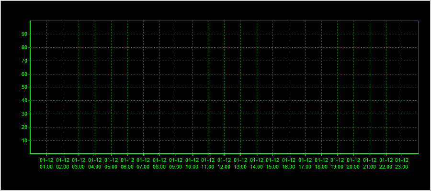431x191 pixels.
Task: Click the 12:00 time label
Action: click(224, 164)
